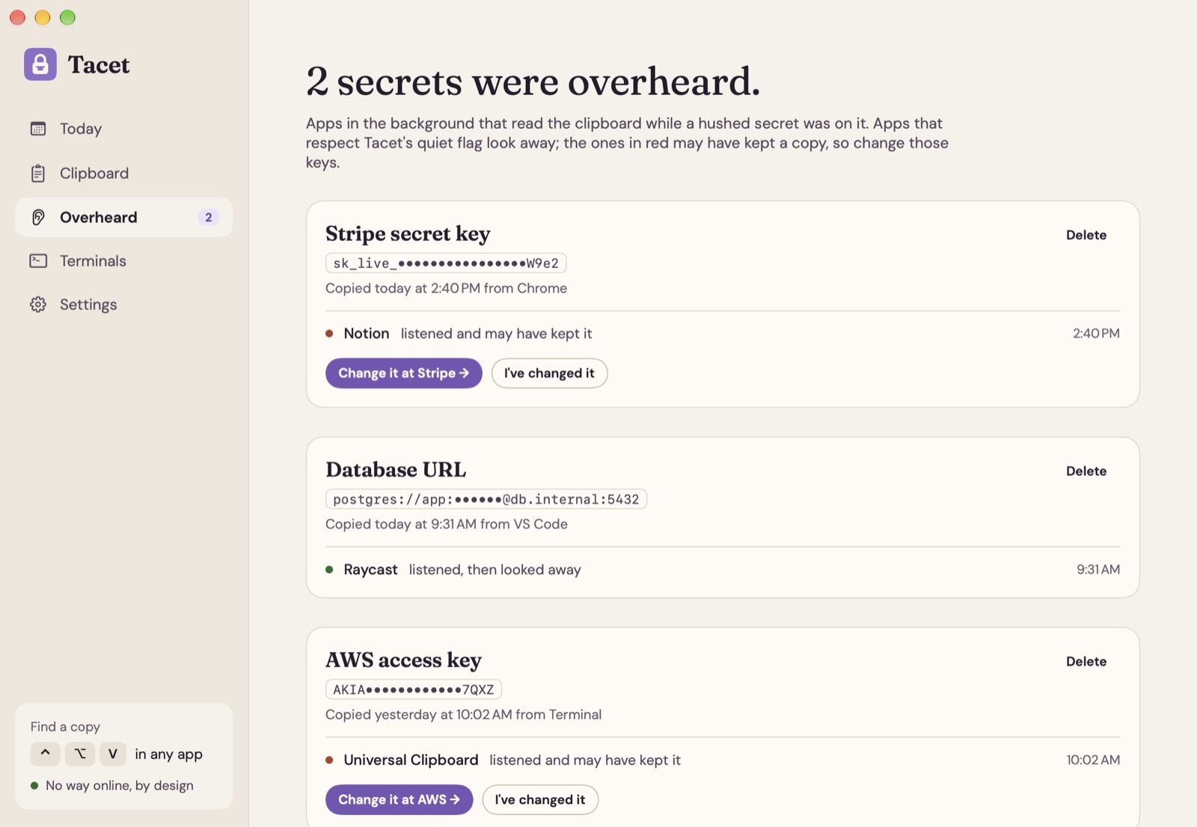Image resolution: width=1197 pixels, height=827 pixels.
Task: Click the Control key shortcut cap
Action: pyautogui.click(x=46, y=753)
